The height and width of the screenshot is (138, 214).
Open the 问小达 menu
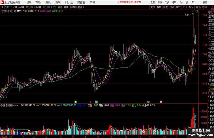[x=69, y=2]
